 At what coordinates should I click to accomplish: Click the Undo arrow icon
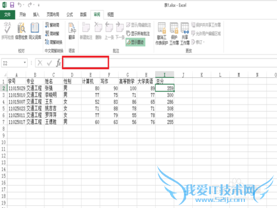point(19,5)
